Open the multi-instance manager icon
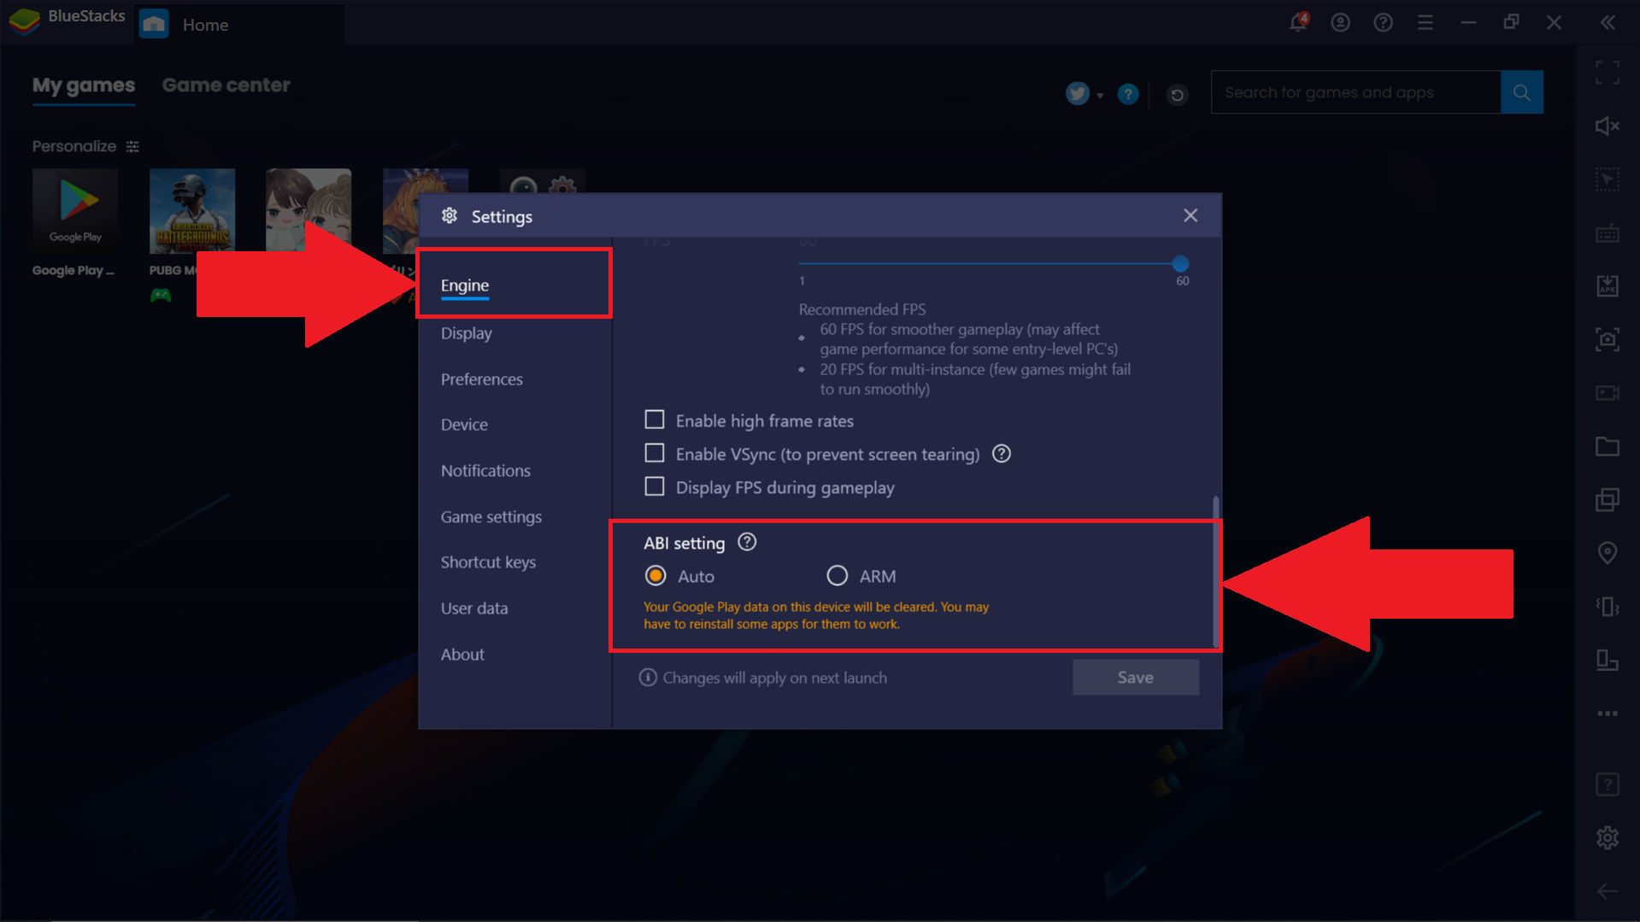 click(1607, 500)
